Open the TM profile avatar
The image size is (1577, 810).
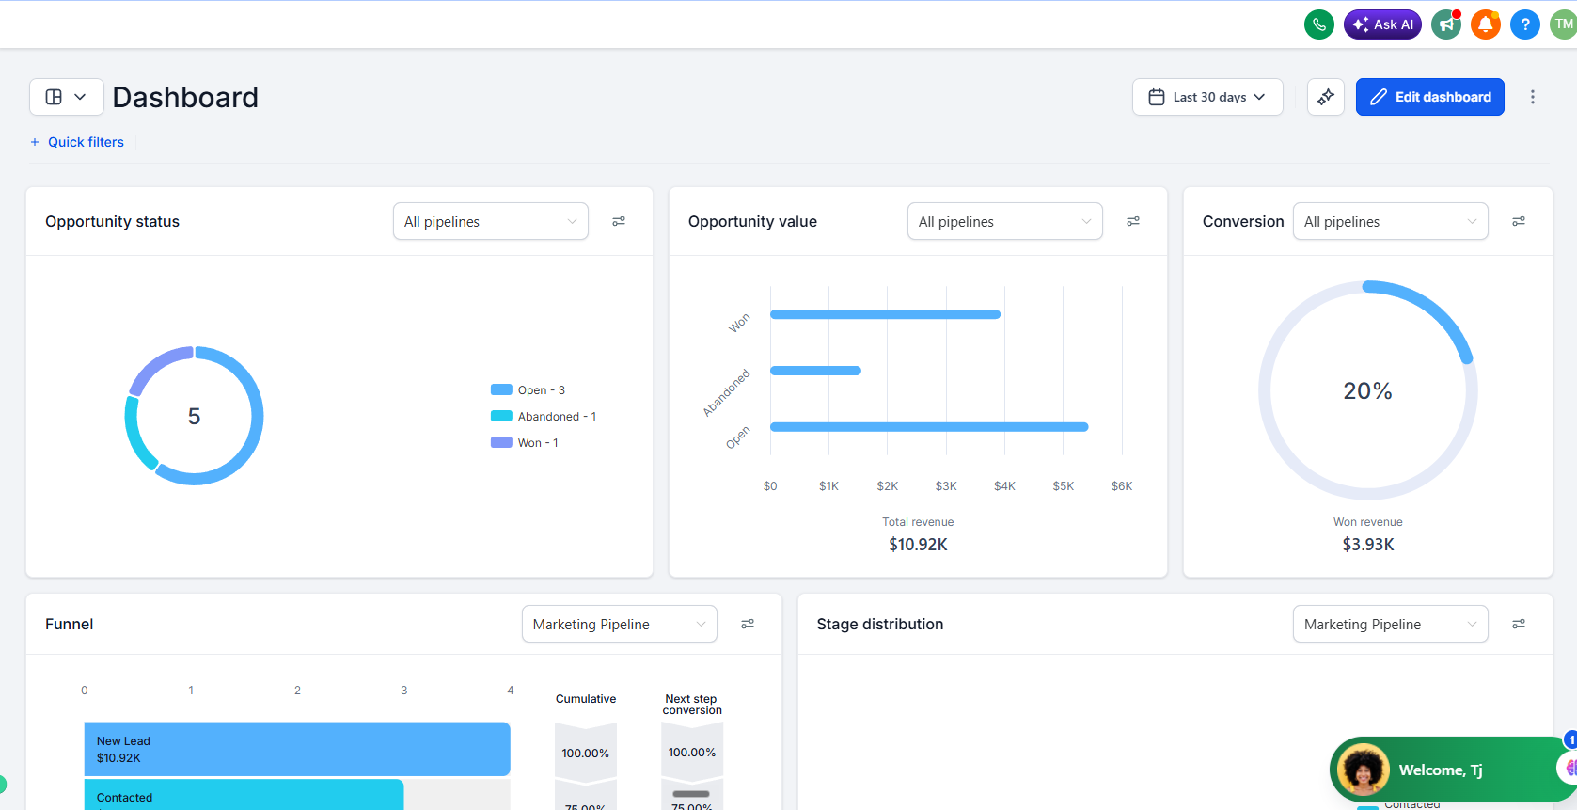tap(1563, 24)
